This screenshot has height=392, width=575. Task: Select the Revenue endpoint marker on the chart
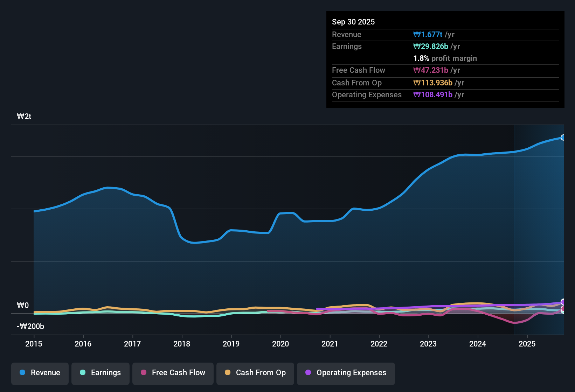pyautogui.click(x=563, y=138)
